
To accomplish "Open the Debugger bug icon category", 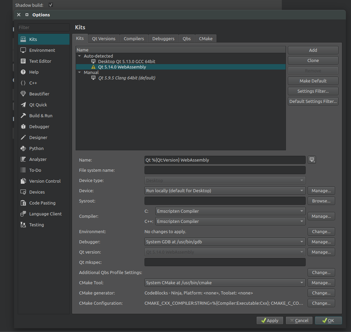I will (23, 126).
